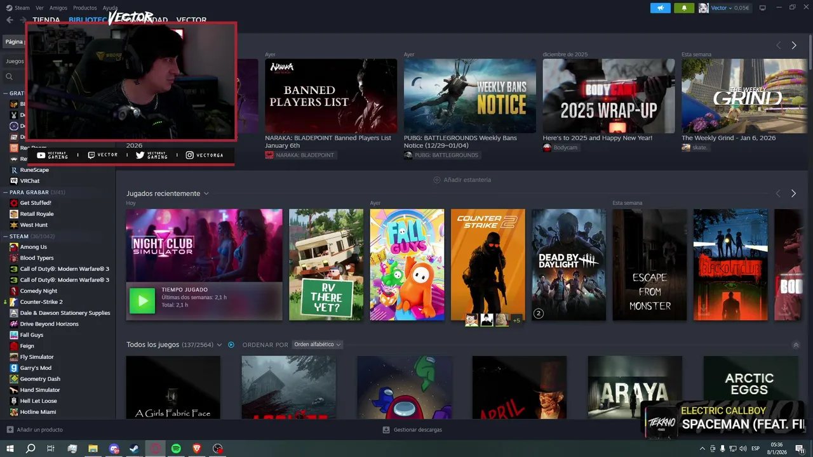813x457 pixels.
Task: Open the Orden alfabético sort dropdown
Action: [x=317, y=345]
